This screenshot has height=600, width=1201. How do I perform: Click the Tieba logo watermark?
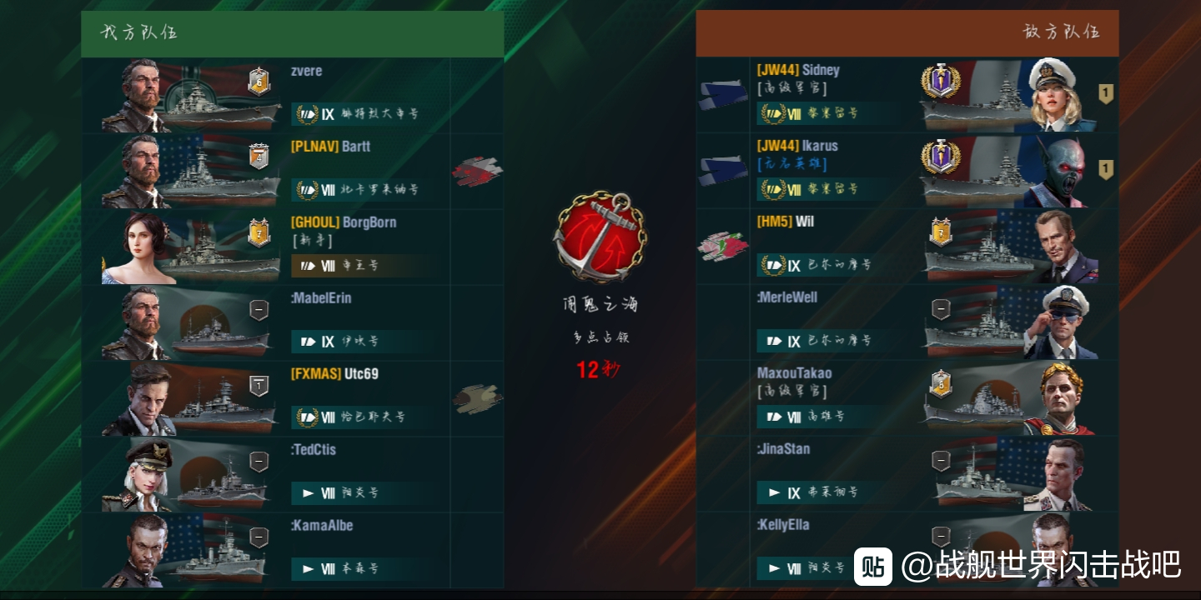(x=872, y=566)
